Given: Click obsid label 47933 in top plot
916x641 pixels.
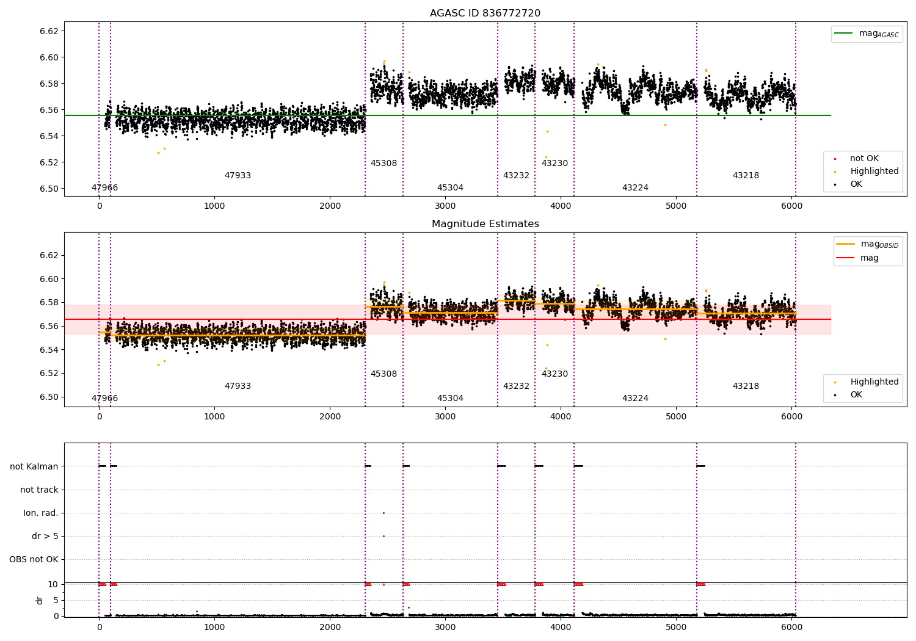Looking at the screenshot, I should point(238,176).
